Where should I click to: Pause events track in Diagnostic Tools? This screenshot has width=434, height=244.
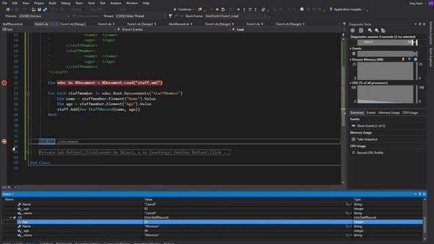tap(354, 54)
